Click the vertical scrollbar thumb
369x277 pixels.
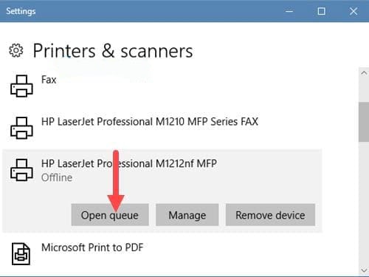tap(364, 122)
